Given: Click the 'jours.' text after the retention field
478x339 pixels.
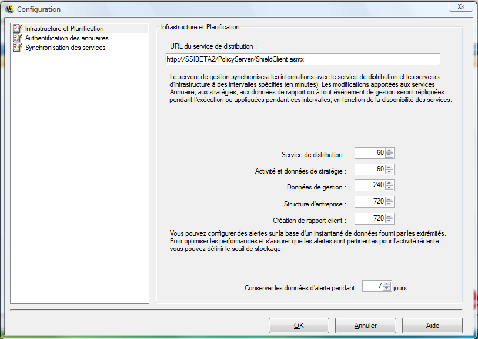Looking at the screenshot, I should (x=400, y=288).
